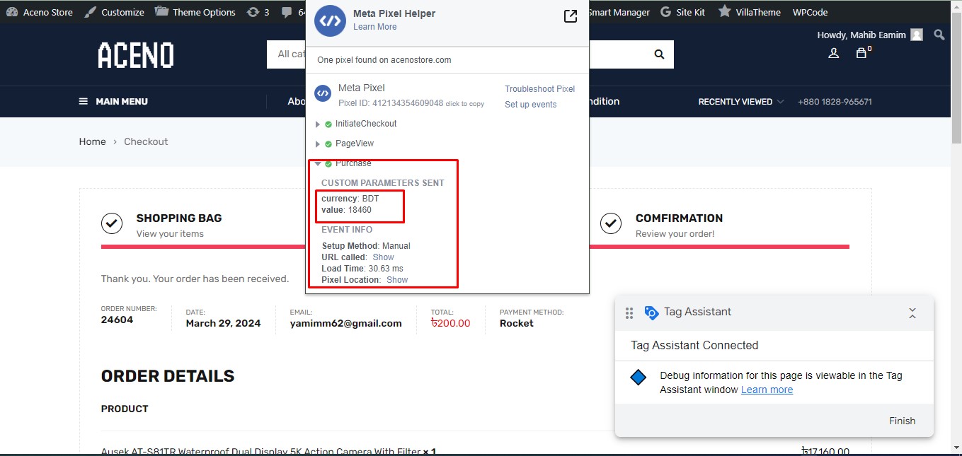Viewport: 962px width, 456px height.
Task: Click the ACENO store logo
Action: 136,55
